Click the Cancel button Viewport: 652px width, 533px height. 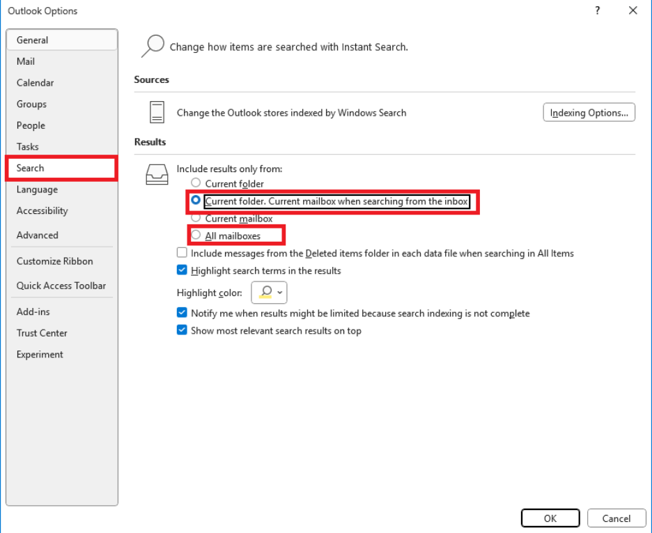click(616, 518)
